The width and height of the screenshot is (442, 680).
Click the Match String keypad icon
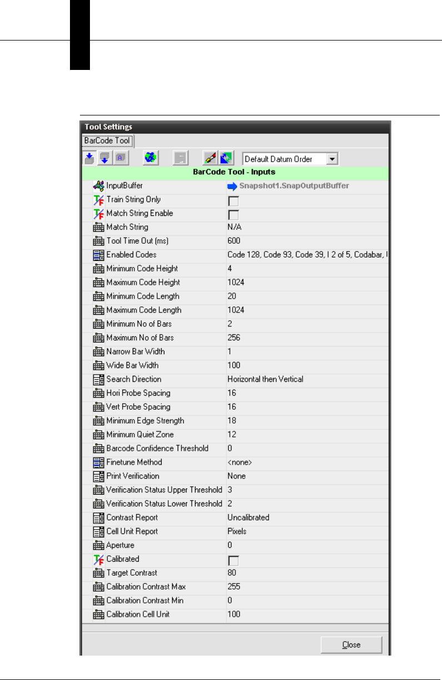(98, 228)
